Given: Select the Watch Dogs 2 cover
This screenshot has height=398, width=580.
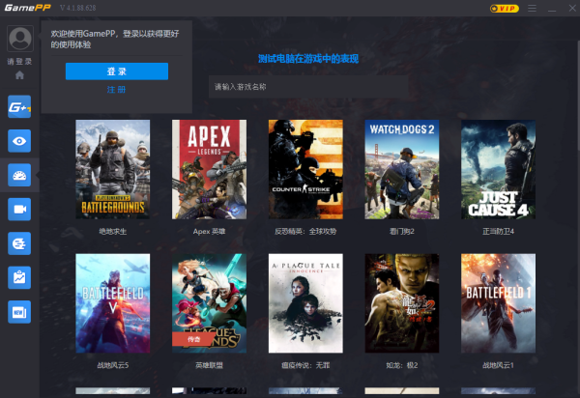Looking at the screenshot, I should coord(402,169).
